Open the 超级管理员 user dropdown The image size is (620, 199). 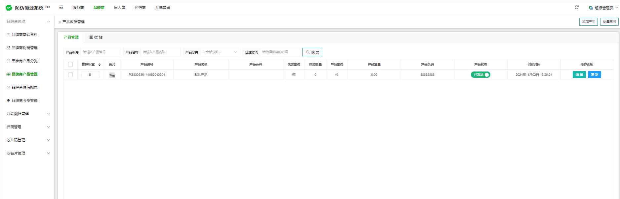603,8
